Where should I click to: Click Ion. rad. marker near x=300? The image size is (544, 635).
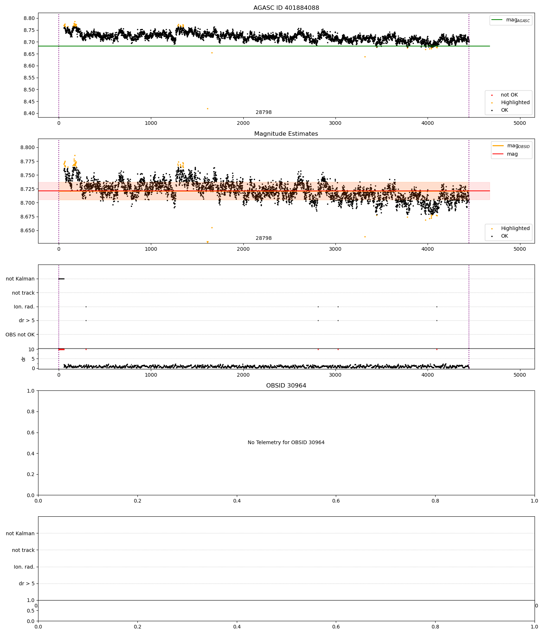pos(86,307)
